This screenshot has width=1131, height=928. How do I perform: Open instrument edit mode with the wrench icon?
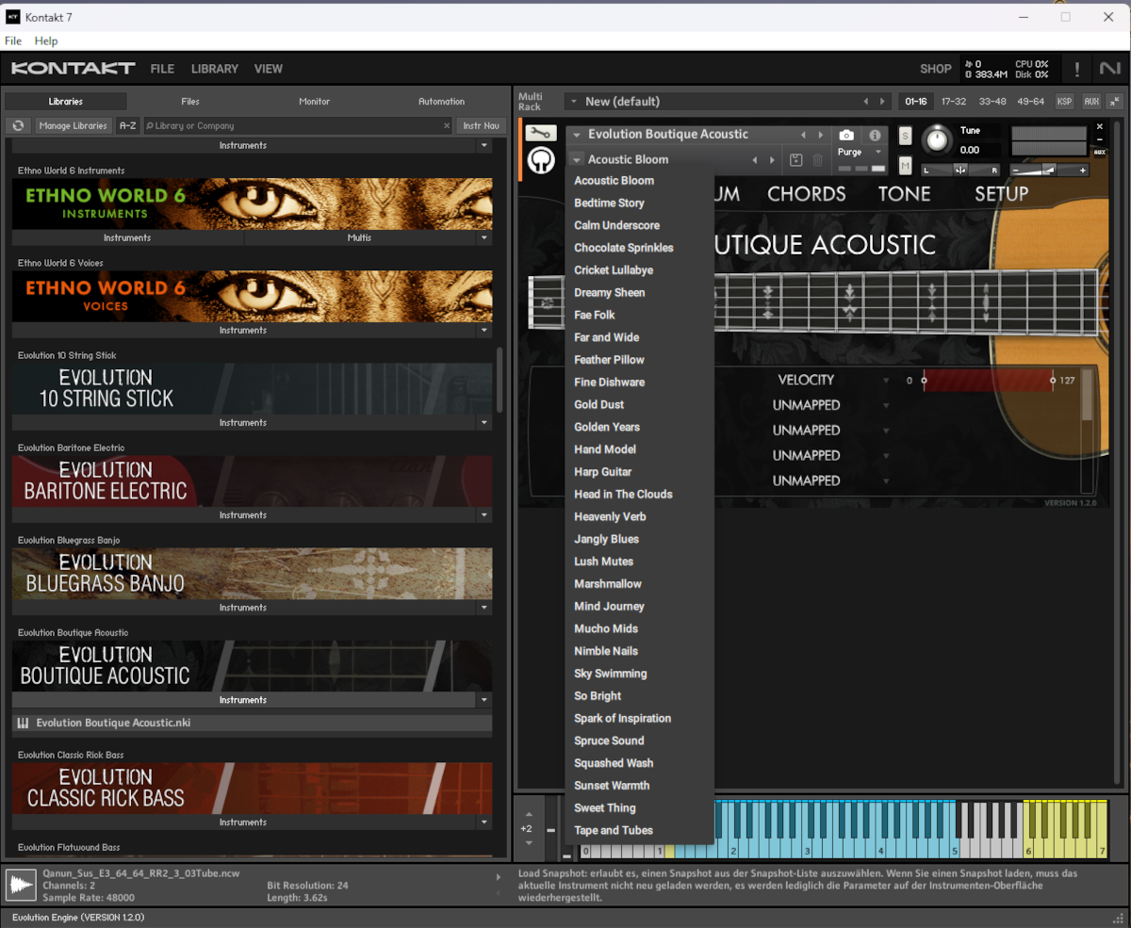(540, 133)
